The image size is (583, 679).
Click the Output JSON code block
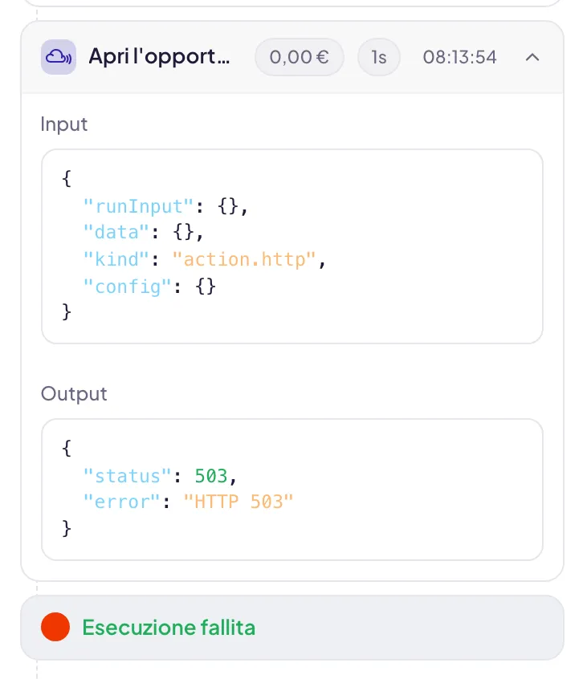tap(292, 490)
